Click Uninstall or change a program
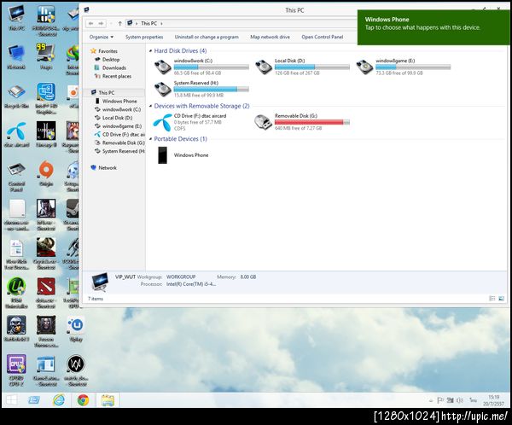 207,37
